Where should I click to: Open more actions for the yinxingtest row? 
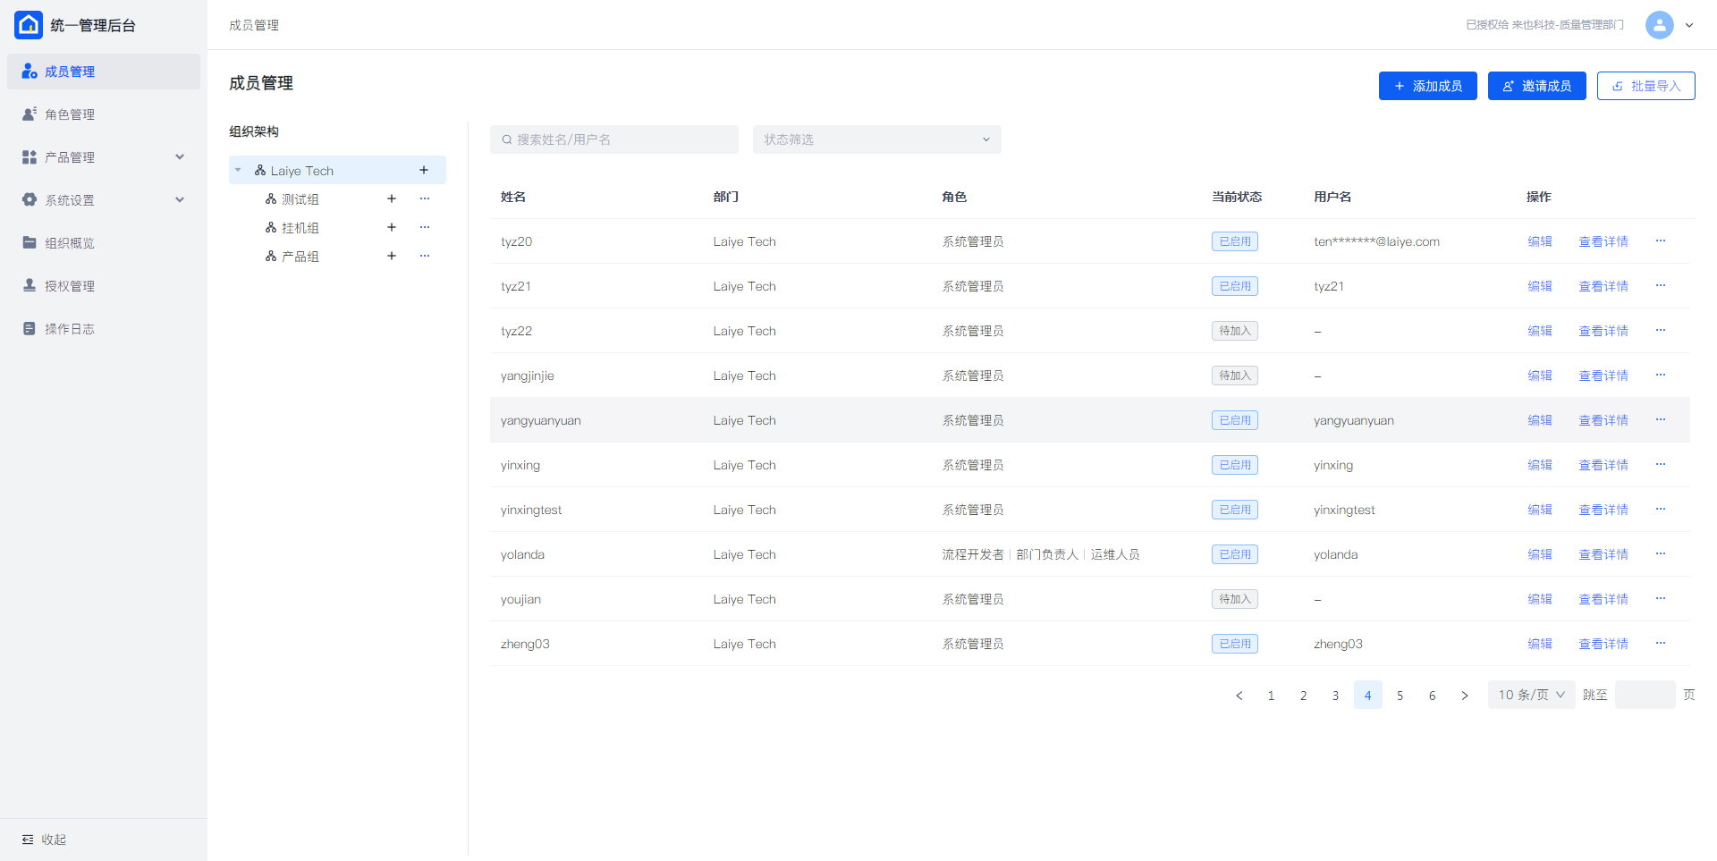point(1661,509)
